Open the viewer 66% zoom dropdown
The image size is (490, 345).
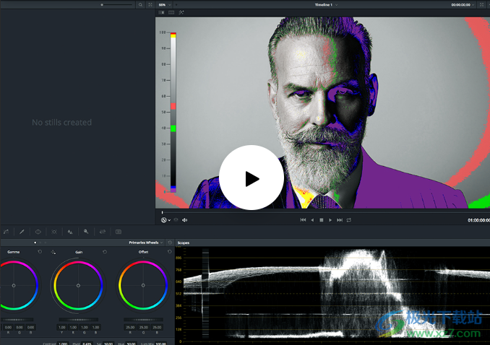point(165,4)
